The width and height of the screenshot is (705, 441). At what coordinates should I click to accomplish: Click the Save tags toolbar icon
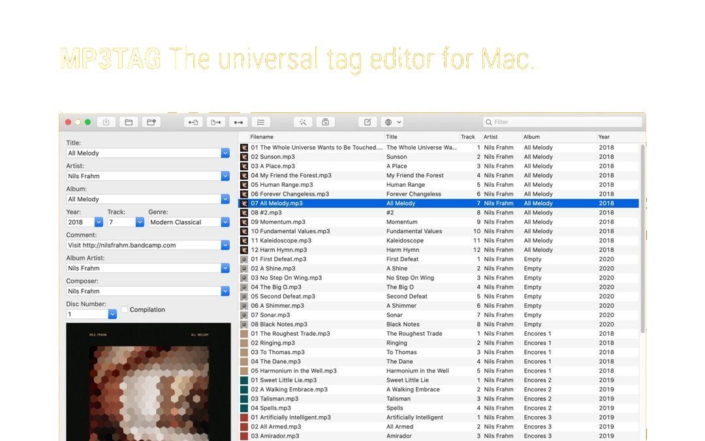point(106,122)
